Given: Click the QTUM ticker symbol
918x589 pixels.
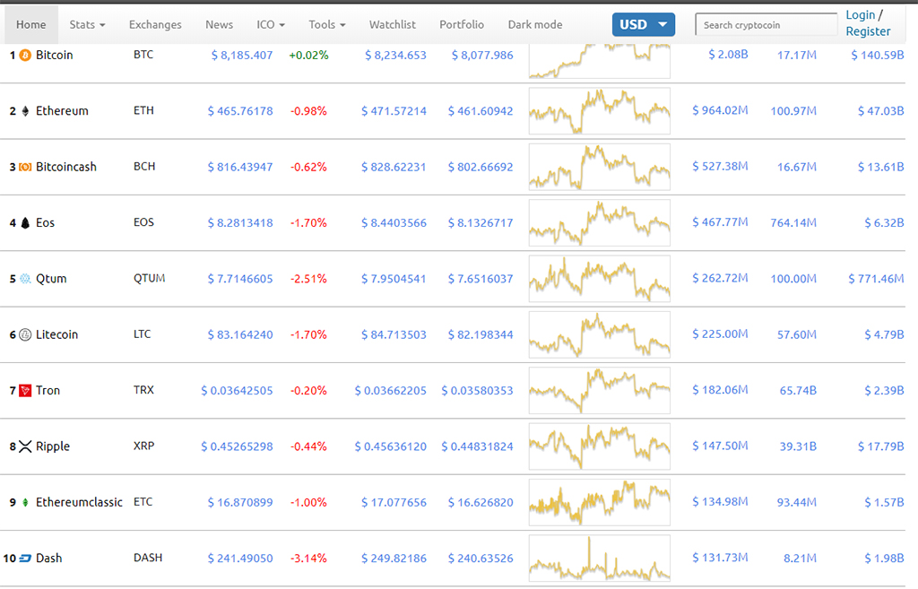Looking at the screenshot, I should tap(150, 278).
